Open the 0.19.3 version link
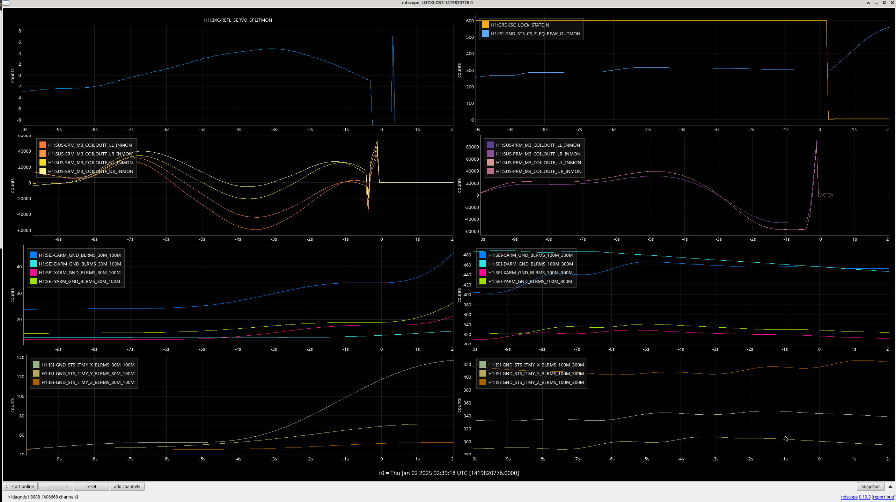The width and height of the screenshot is (896, 502). click(x=865, y=497)
